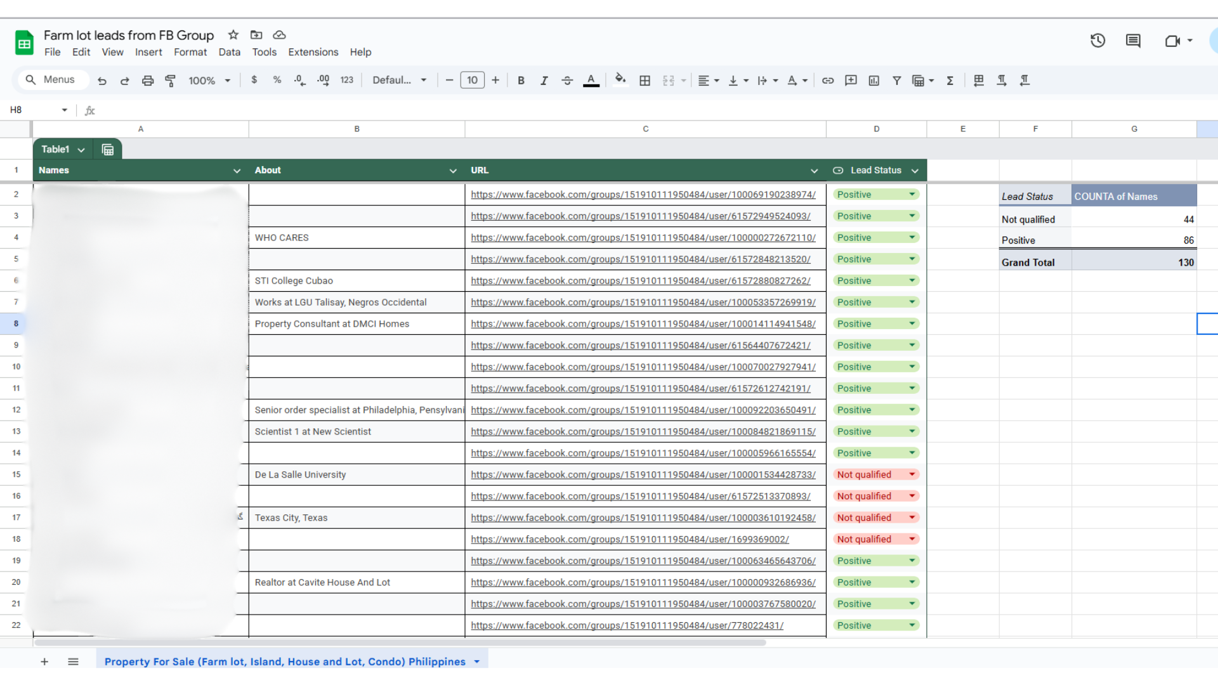The height and width of the screenshot is (685, 1218).
Task: Click the convert to table icon
Action: pos(979,80)
